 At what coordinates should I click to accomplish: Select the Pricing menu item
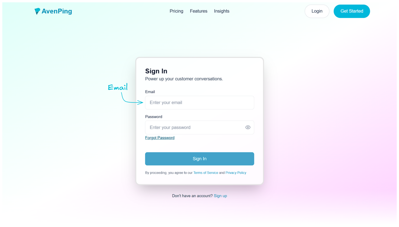pyautogui.click(x=176, y=11)
